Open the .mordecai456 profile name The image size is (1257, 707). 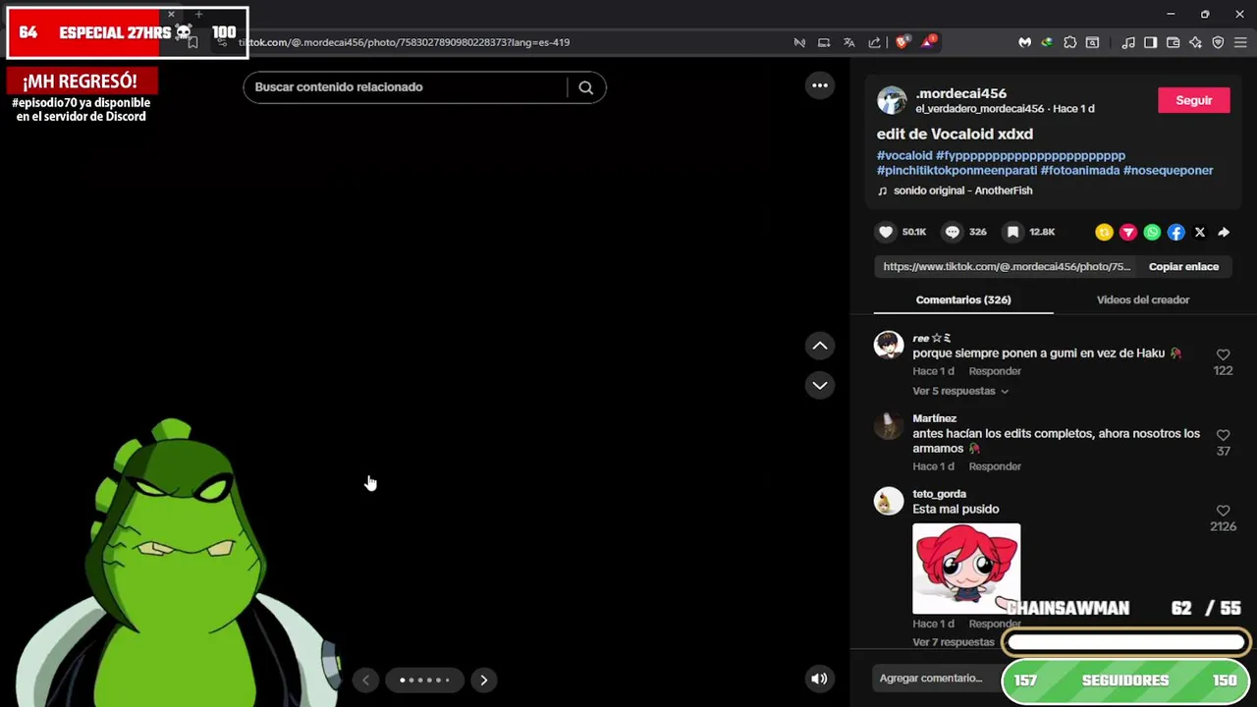pyautogui.click(x=960, y=93)
